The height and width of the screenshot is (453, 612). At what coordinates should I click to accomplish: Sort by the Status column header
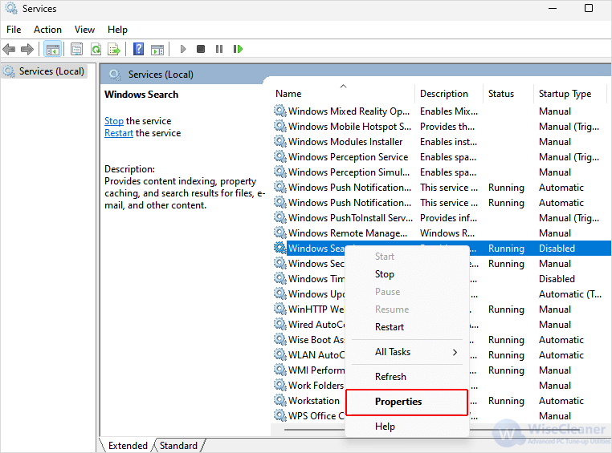point(508,94)
